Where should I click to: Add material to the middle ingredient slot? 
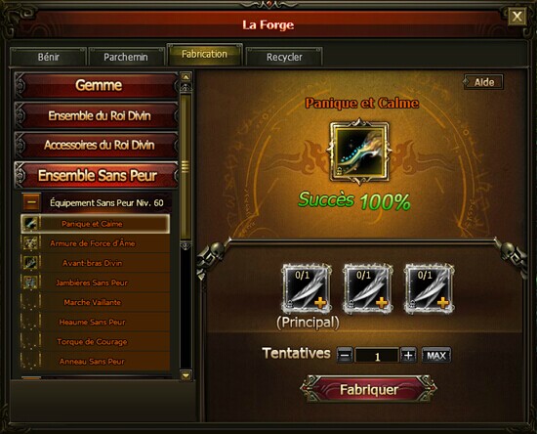367,288
